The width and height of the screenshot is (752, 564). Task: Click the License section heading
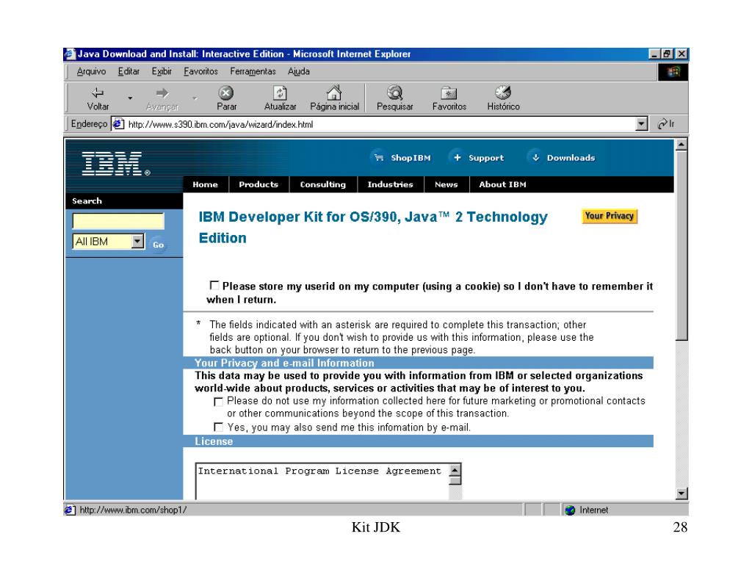214,441
